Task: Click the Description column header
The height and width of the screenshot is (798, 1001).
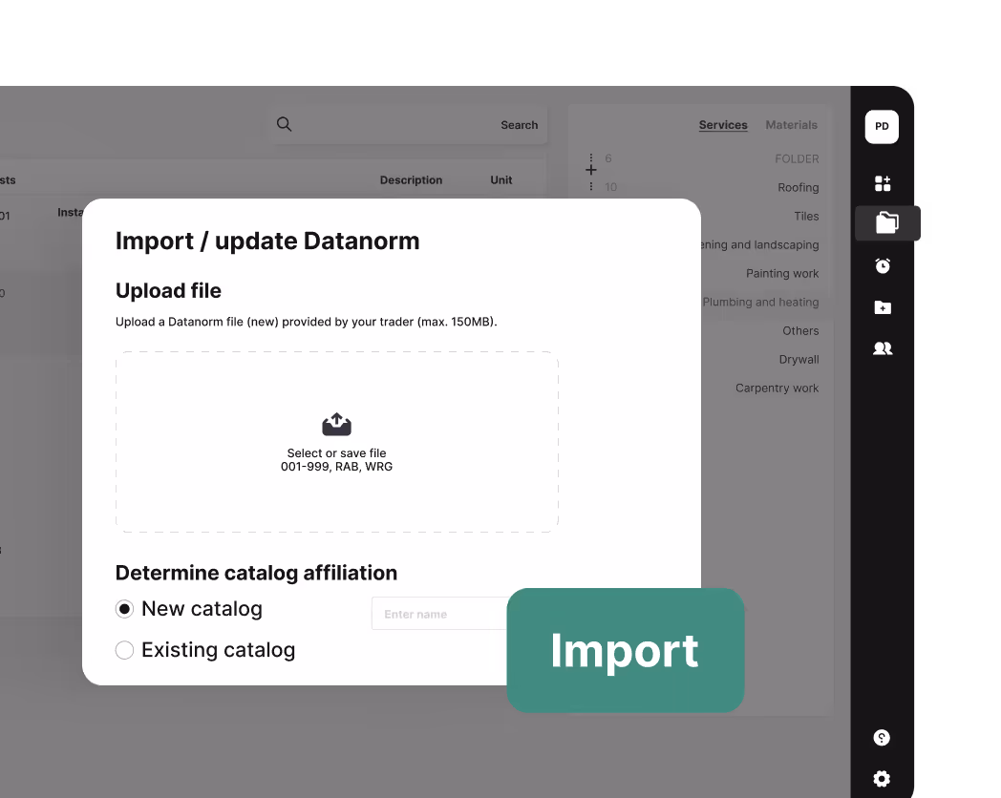Action: pyautogui.click(x=411, y=179)
